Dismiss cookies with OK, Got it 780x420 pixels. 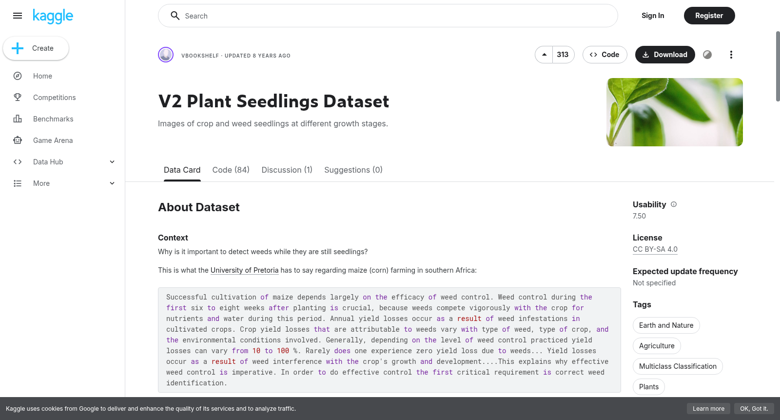[x=754, y=409]
